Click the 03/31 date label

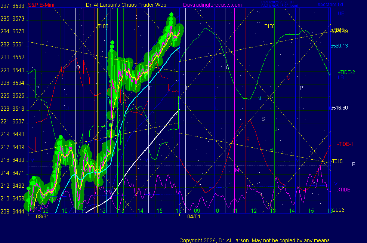[42, 216]
